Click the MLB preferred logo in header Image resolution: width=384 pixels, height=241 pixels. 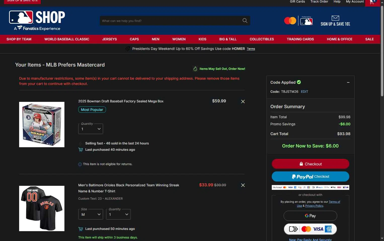click(306, 21)
